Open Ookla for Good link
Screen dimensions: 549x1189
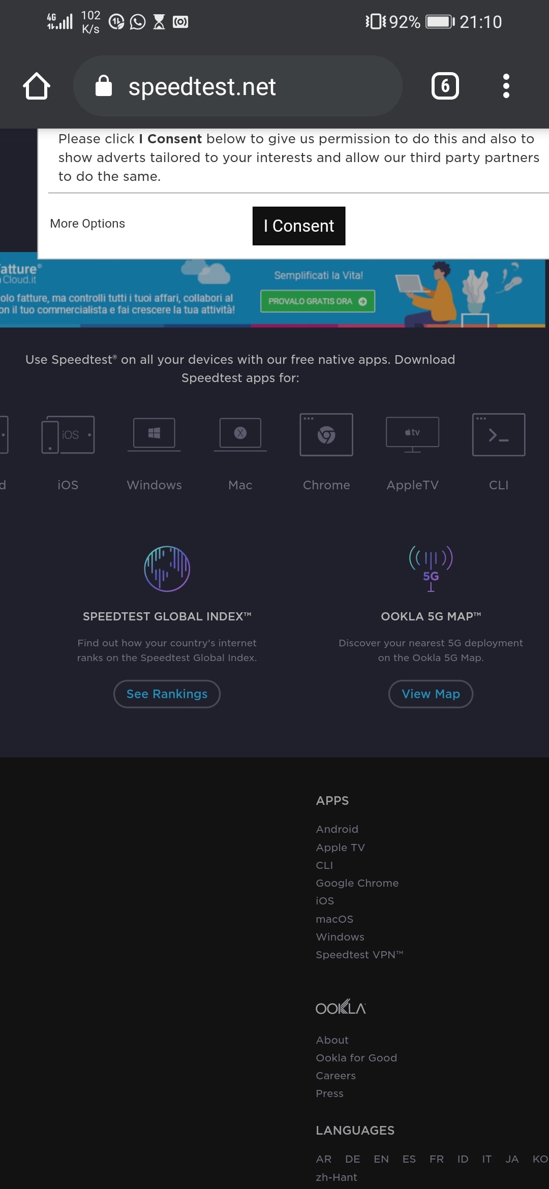click(356, 1058)
